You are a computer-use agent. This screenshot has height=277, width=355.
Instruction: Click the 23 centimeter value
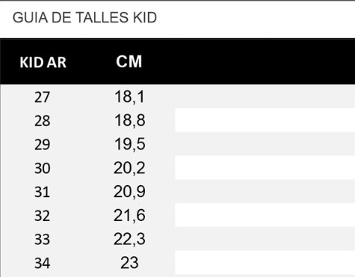coord(129,263)
